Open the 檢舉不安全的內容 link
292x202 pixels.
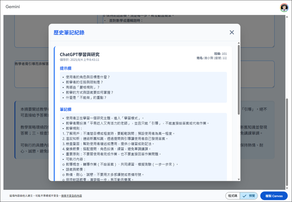72,196
